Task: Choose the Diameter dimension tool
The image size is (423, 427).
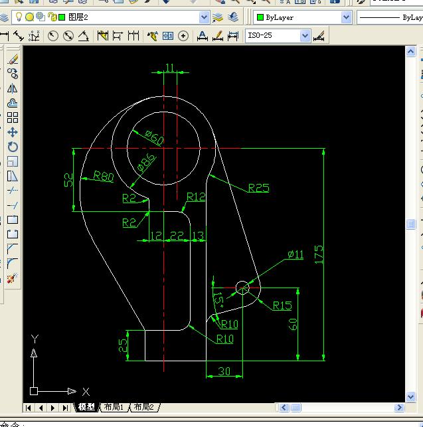Action: [x=68, y=36]
